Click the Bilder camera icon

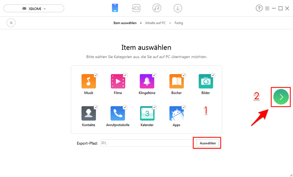(206, 81)
